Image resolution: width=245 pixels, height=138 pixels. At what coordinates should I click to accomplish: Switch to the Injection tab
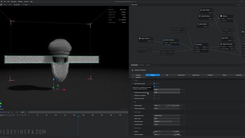tap(138, 77)
